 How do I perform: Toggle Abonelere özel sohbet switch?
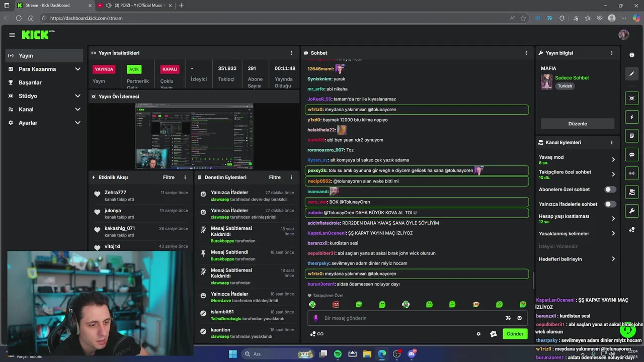(x=610, y=190)
